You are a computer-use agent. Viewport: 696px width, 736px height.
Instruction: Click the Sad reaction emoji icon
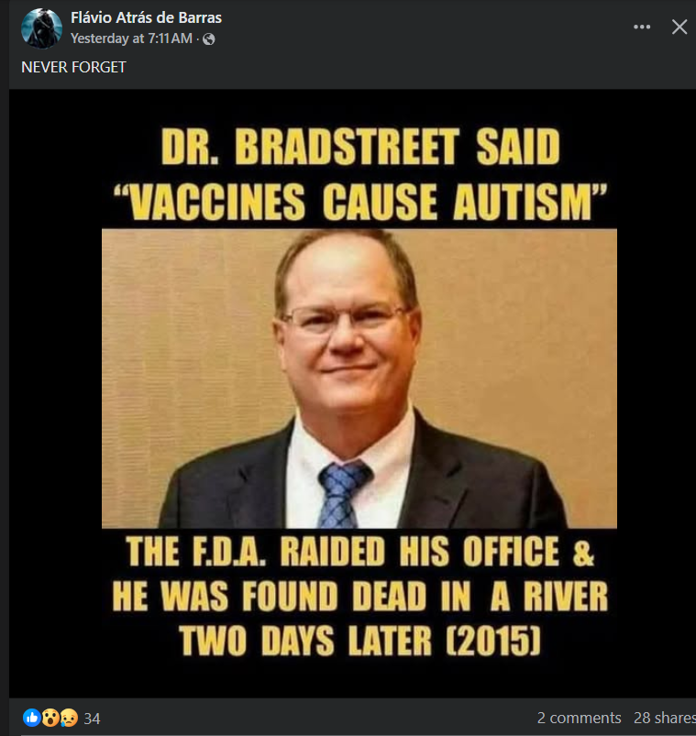pos(69,718)
